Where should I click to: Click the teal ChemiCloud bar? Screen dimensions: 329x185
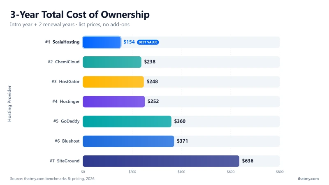click(x=112, y=62)
